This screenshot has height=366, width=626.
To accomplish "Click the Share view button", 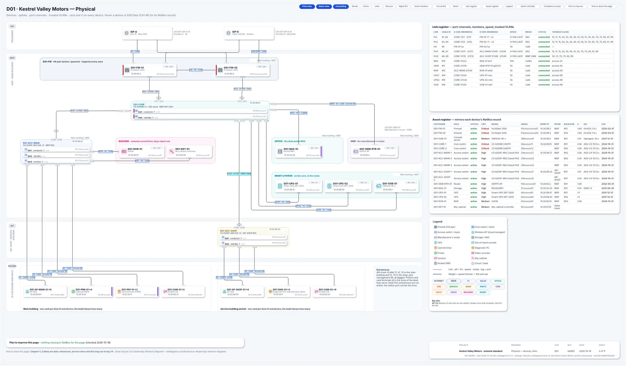I will (x=324, y=7).
